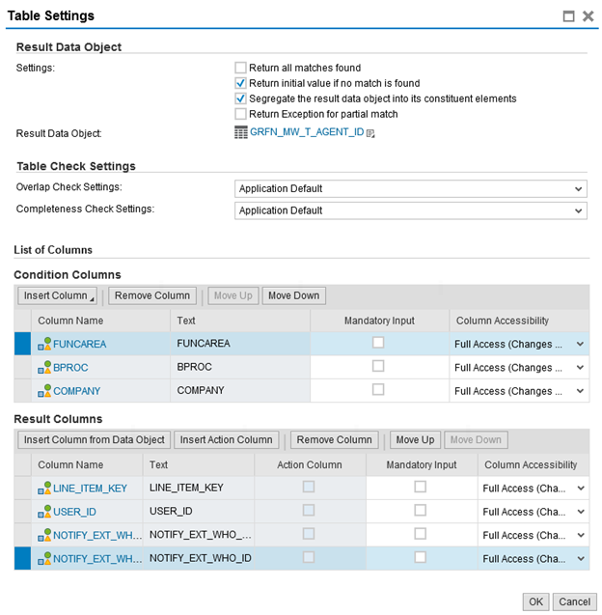Image resolution: width=602 pixels, height=615 pixels.
Task: Click the USER_ID column element icon
Action: click(44, 512)
